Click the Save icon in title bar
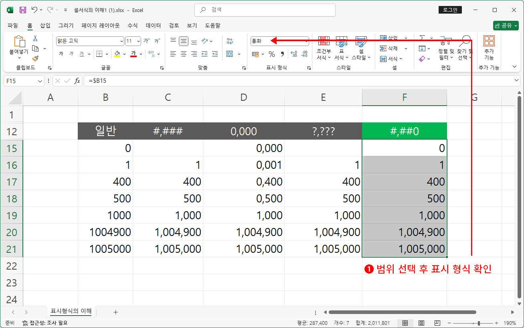Viewport: 524px width, 328px height. tap(23, 10)
